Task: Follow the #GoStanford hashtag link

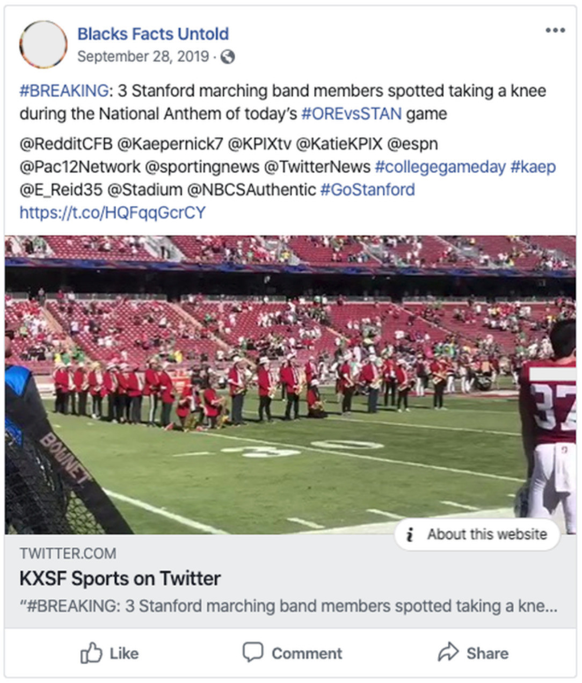Action: click(x=367, y=190)
